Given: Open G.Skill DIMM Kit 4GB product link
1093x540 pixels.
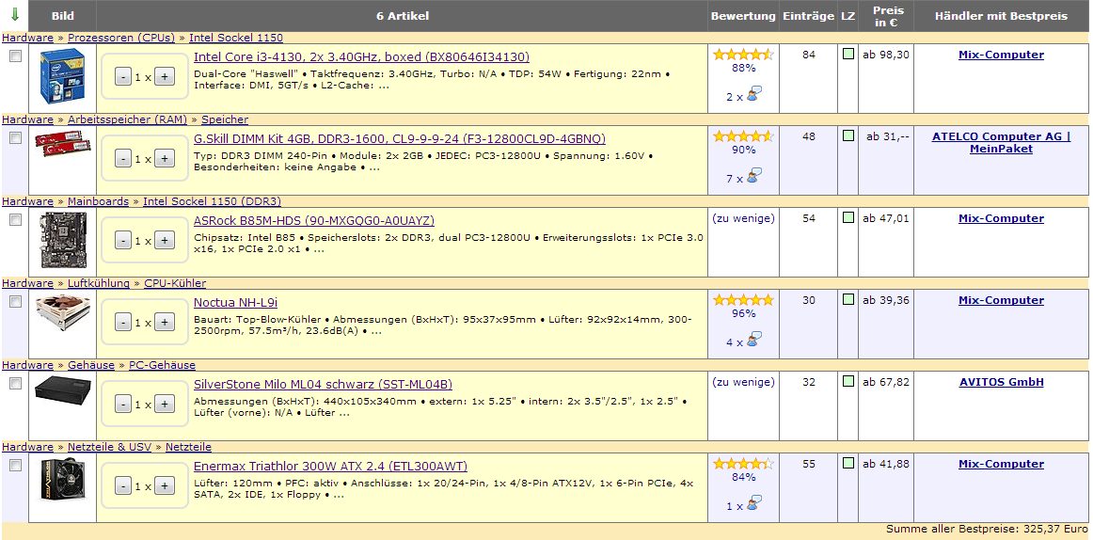Looking at the screenshot, I should tap(400, 138).
